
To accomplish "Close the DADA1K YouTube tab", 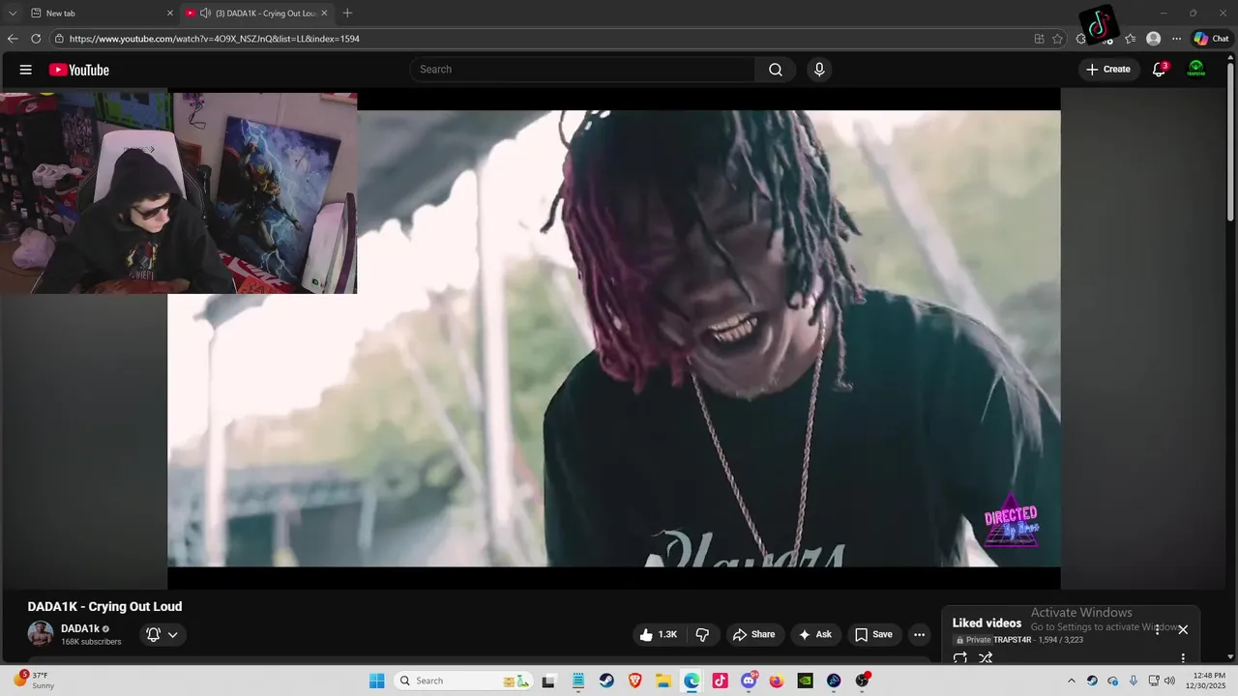I will (324, 13).
